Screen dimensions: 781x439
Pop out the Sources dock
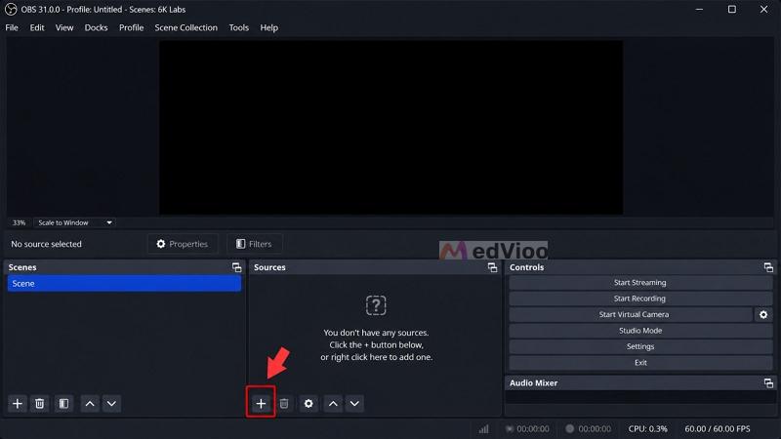pos(492,267)
